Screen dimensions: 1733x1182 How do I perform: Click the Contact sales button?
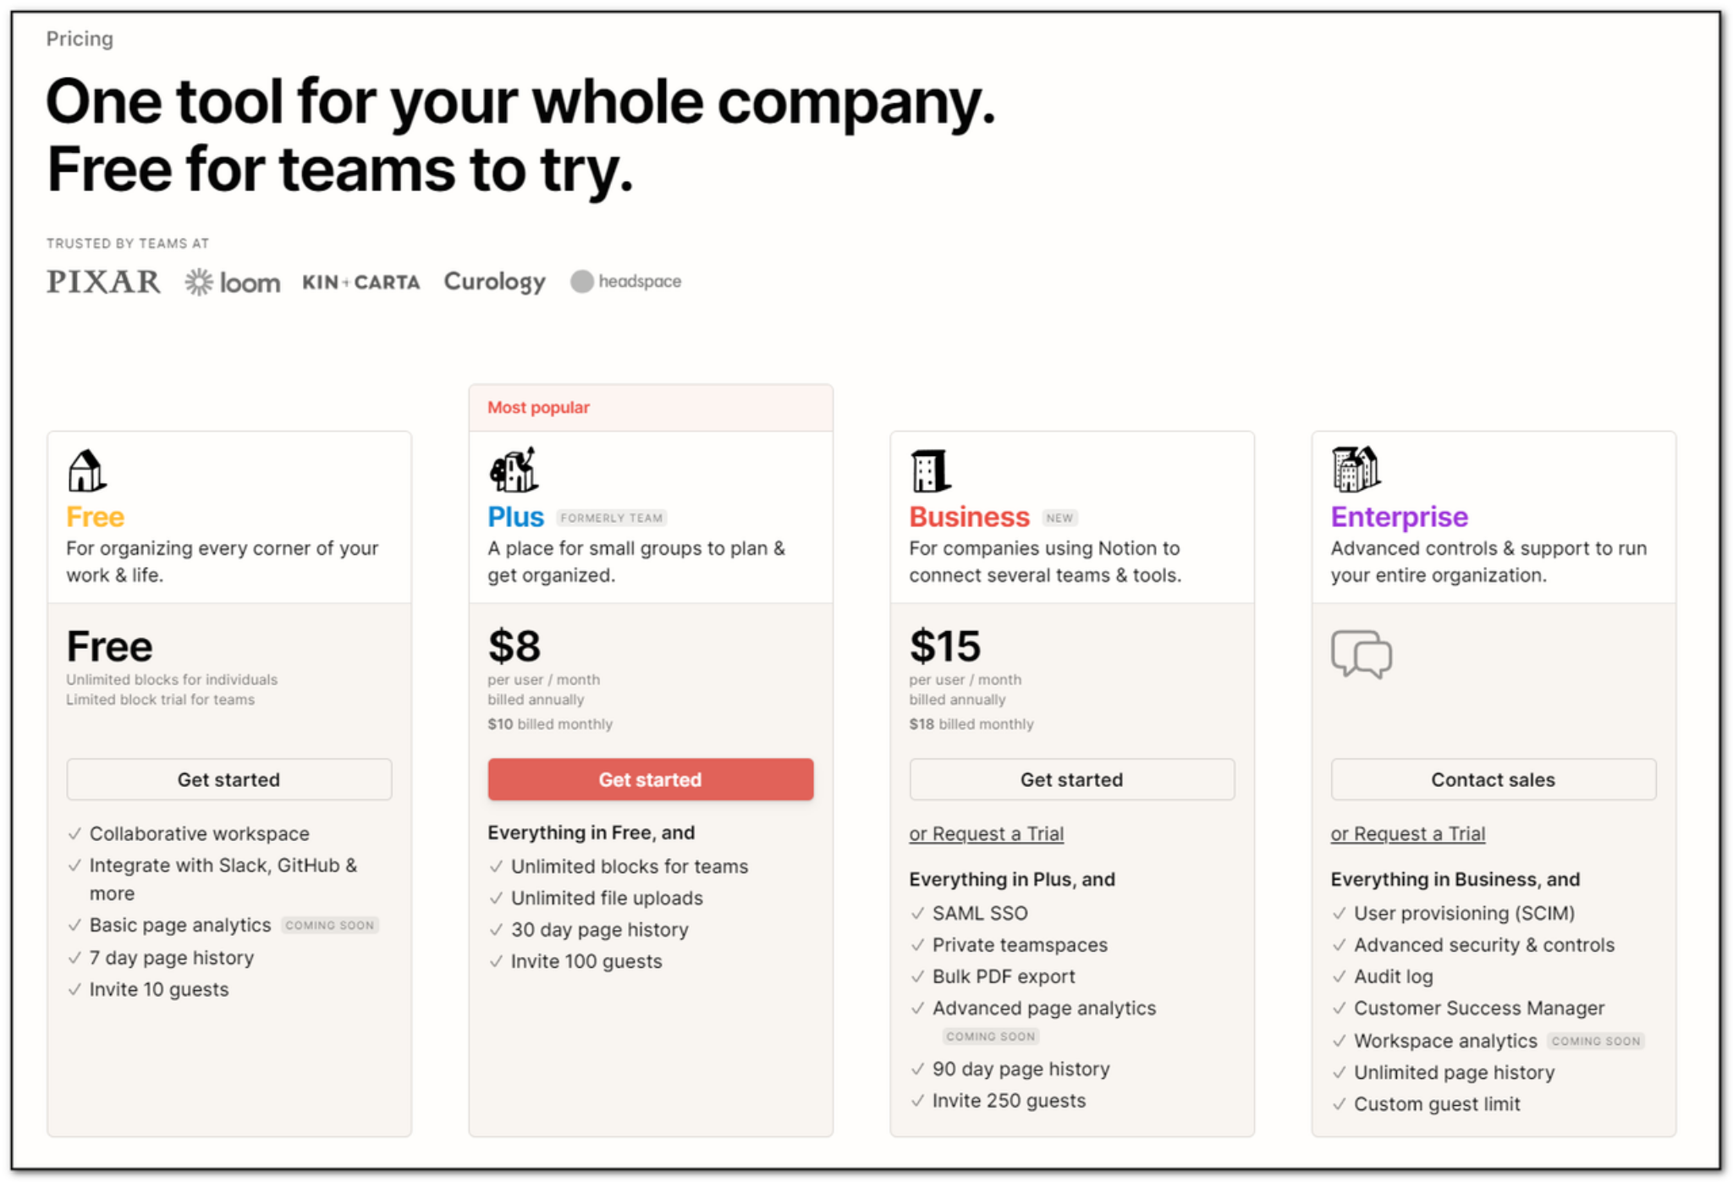(x=1494, y=779)
